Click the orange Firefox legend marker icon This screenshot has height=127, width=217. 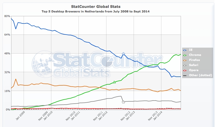pyautogui.click(x=185, y=60)
